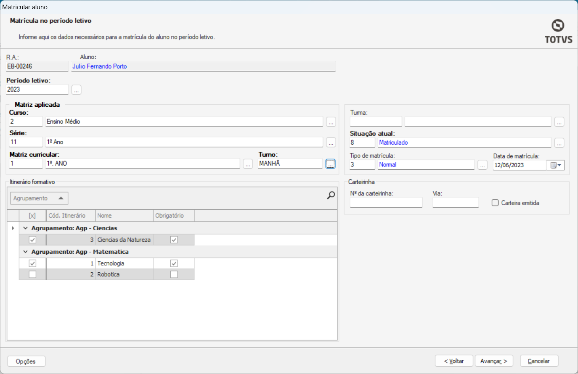Click the Avançar button
The width and height of the screenshot is (578, 374).
[x=494, y=361]
